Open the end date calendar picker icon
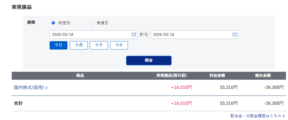This screenshot has width=288, height=120. click(235, 35)
